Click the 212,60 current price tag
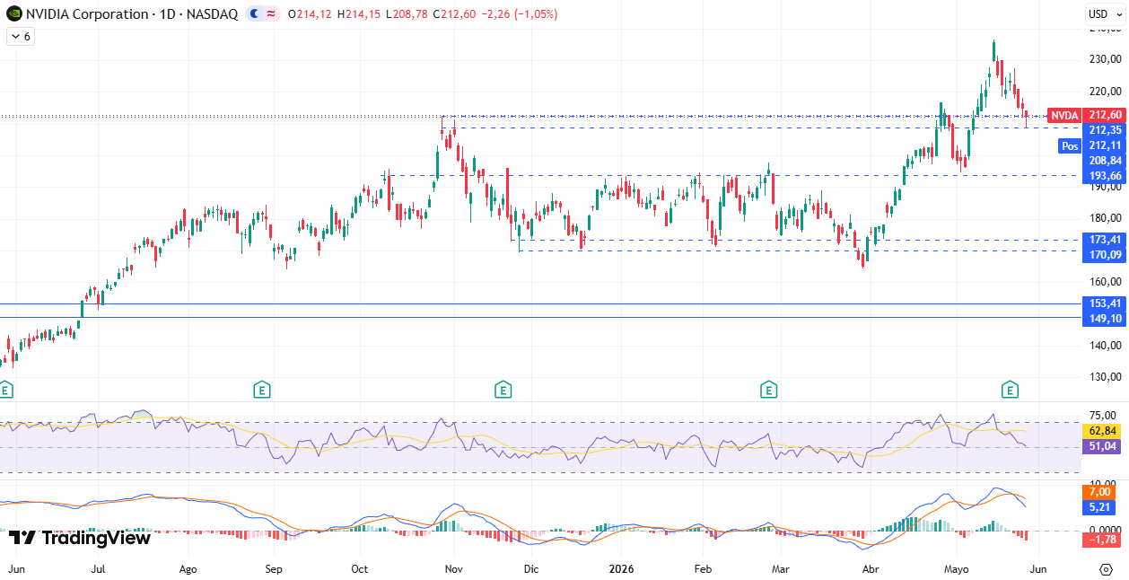The image size is (1129, 580). coord(1105,116)
